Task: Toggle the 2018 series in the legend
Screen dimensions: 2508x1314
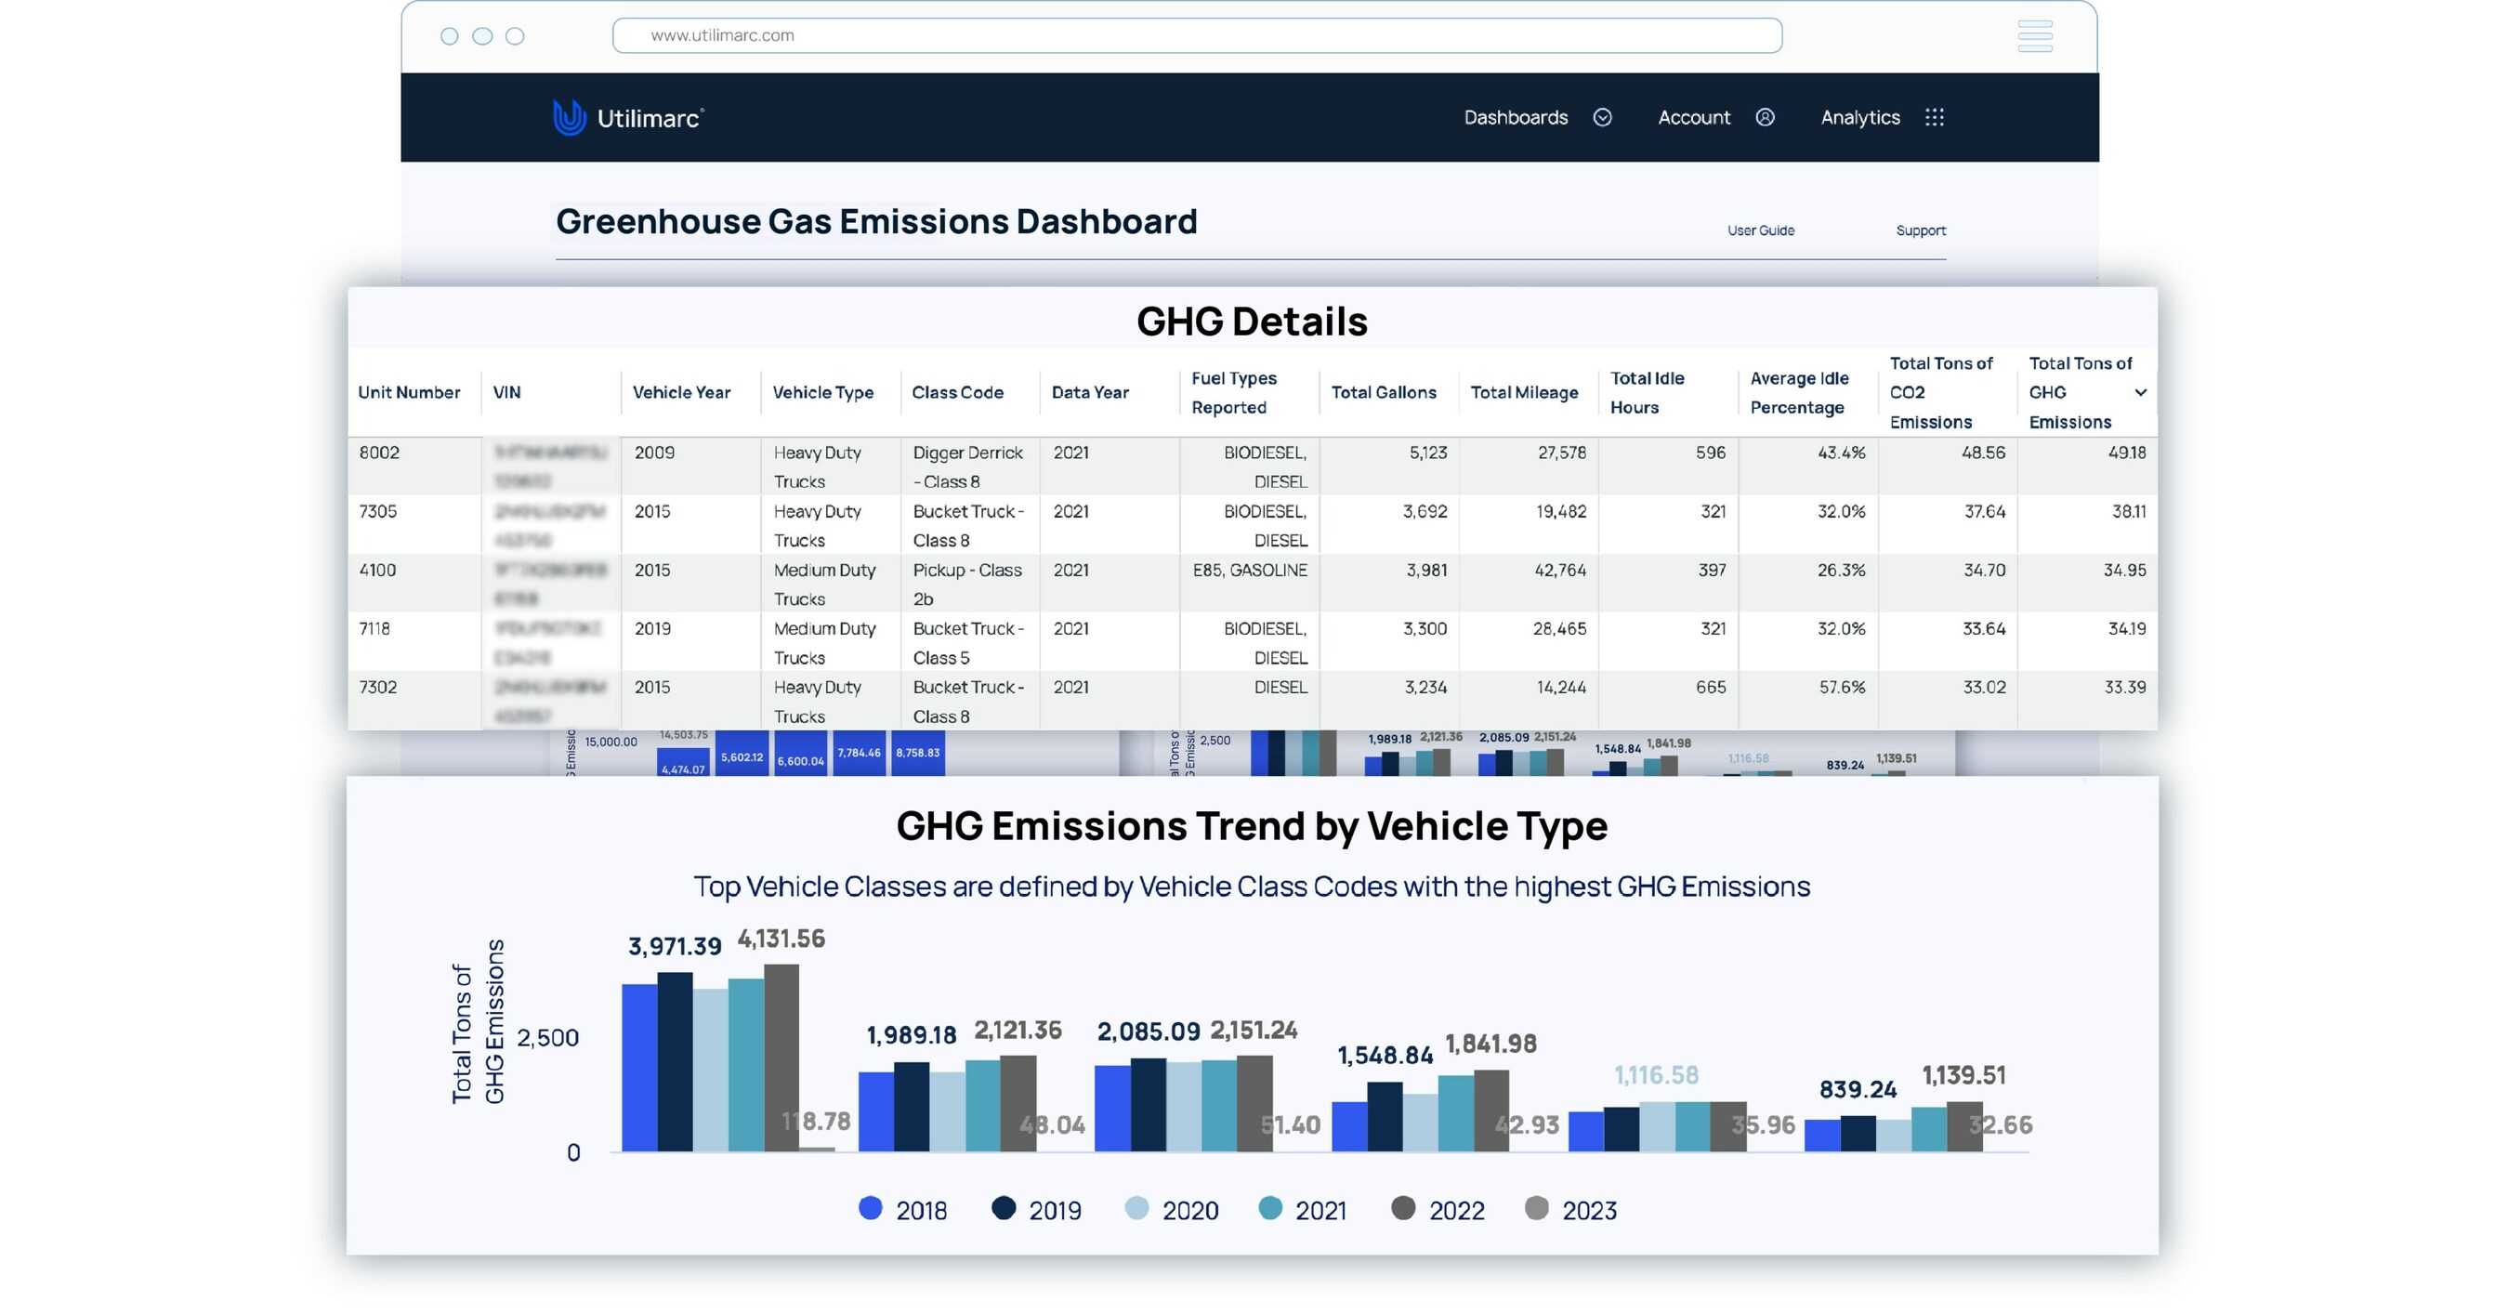Action: [872, 1209]
